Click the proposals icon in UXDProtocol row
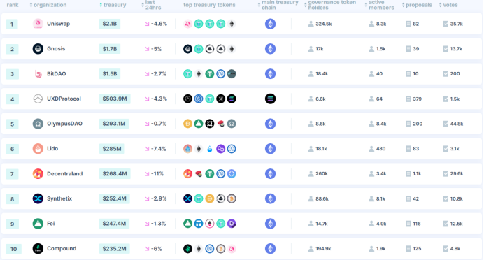 (408, 99)
